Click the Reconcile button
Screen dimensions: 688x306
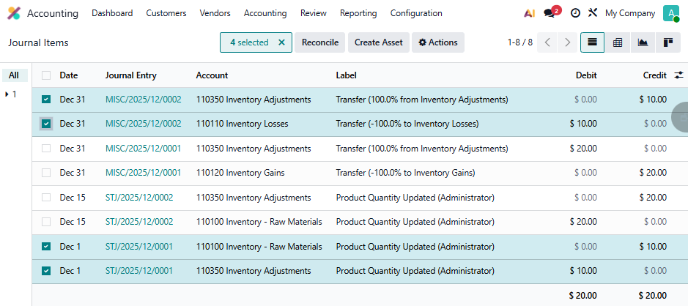pyautogui.click(x=320, y=42)
